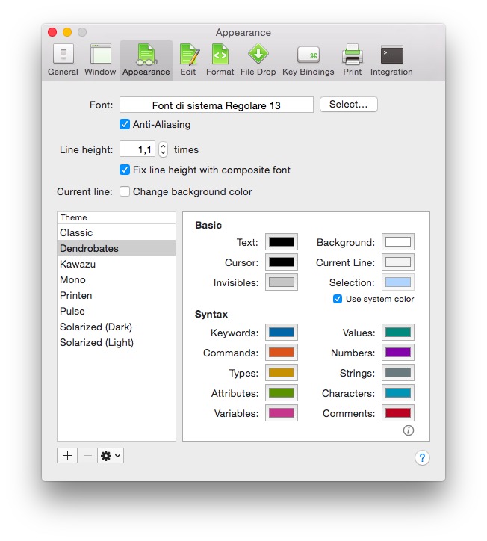Close the Appearance window with red button
Image resolution: width=487 pixels, height=541 pixels.
point(52,32)
